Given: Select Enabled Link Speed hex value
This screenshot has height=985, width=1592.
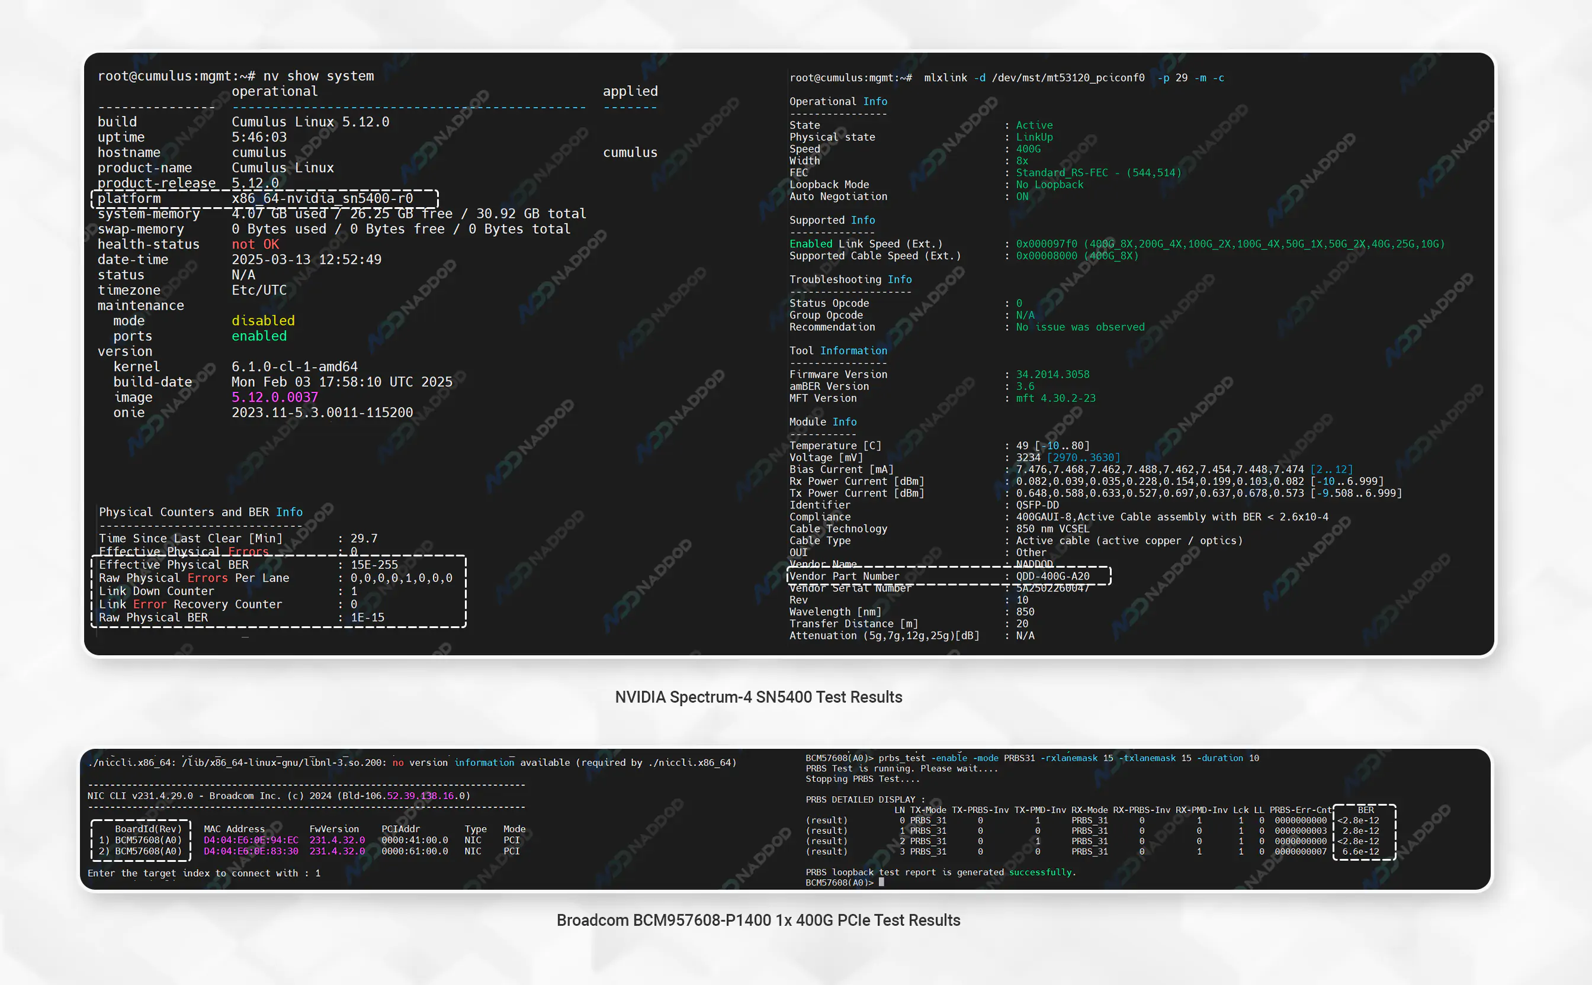Looking at the screenshot, I should click(1047, 244).
